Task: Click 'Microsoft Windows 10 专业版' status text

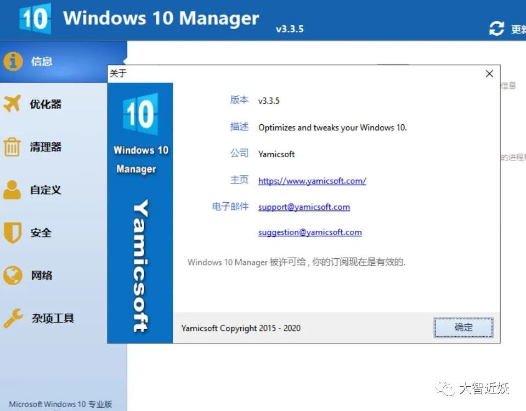Action: coord(60,404)
